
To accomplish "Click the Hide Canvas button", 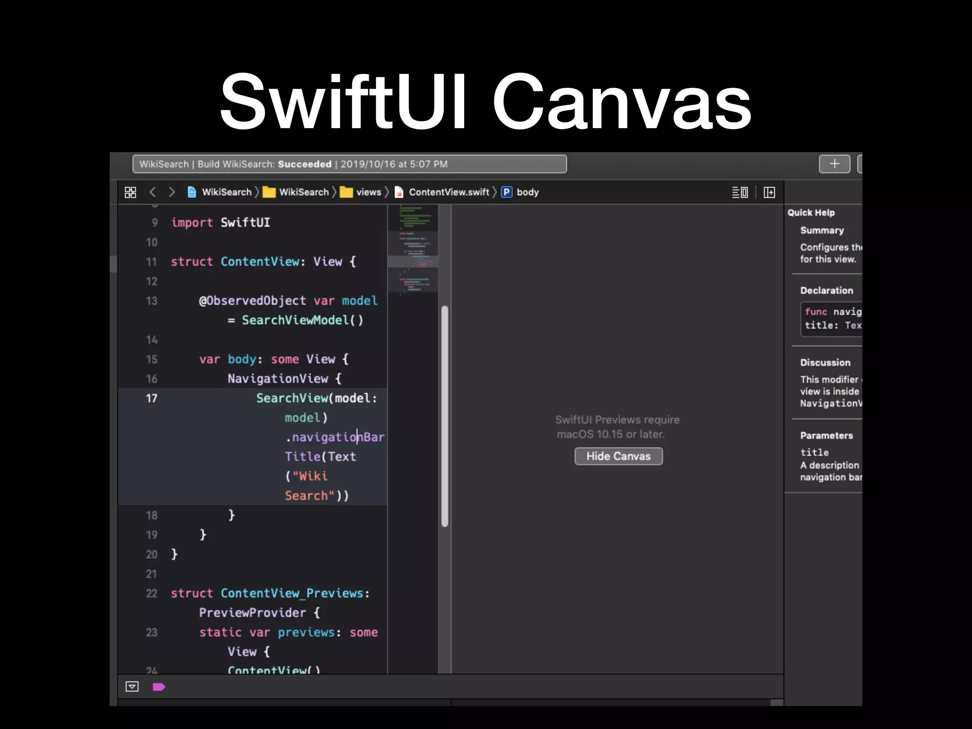I will [618, 456].
